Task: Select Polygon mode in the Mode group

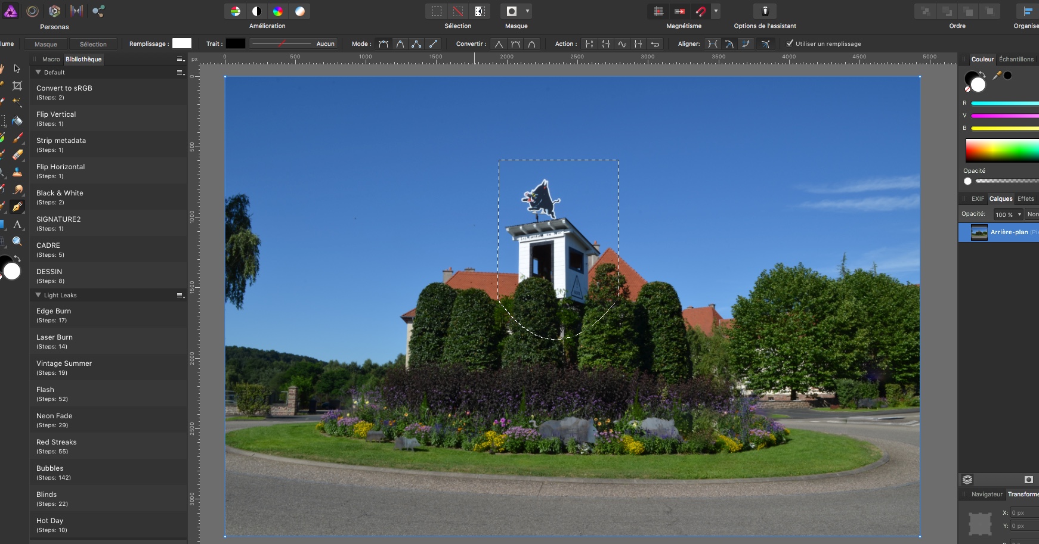Action: (416, 43)
